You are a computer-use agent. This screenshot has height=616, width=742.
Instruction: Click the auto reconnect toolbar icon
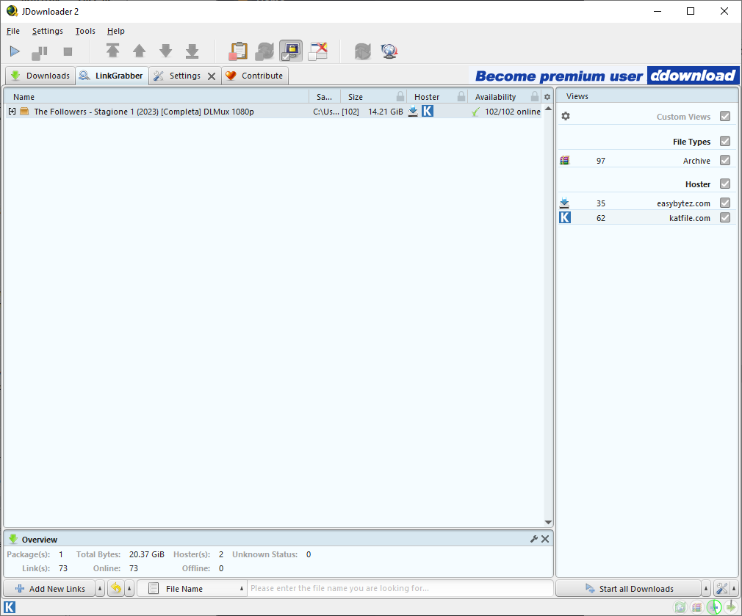click(x=264, y=51)
